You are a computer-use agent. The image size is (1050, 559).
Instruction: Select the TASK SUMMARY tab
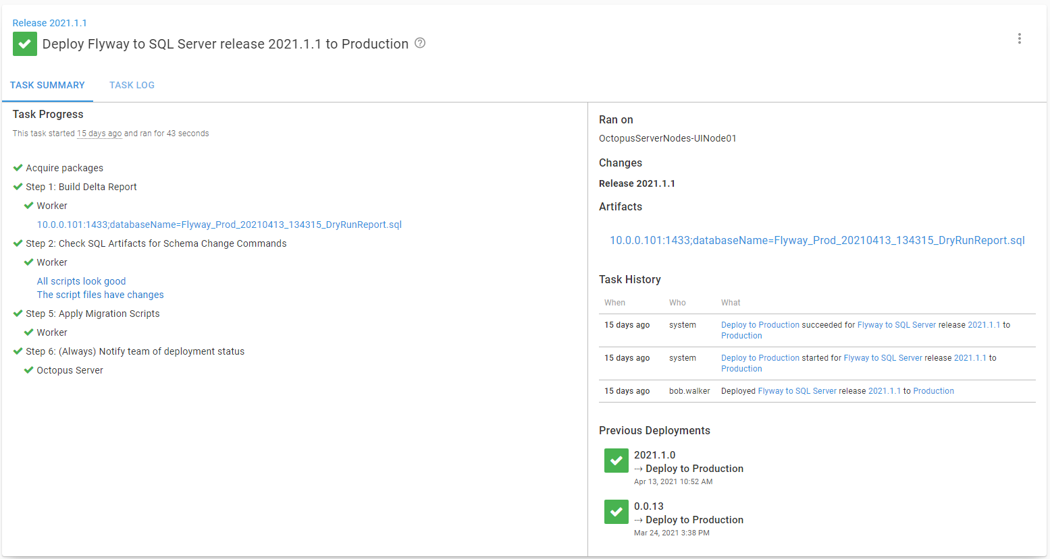(47, 85)
